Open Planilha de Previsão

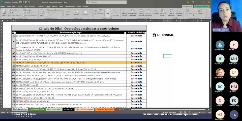[x=179, y=13]
